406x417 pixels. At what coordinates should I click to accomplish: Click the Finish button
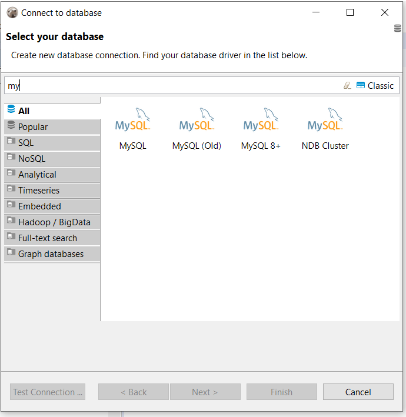click(281, 392)
